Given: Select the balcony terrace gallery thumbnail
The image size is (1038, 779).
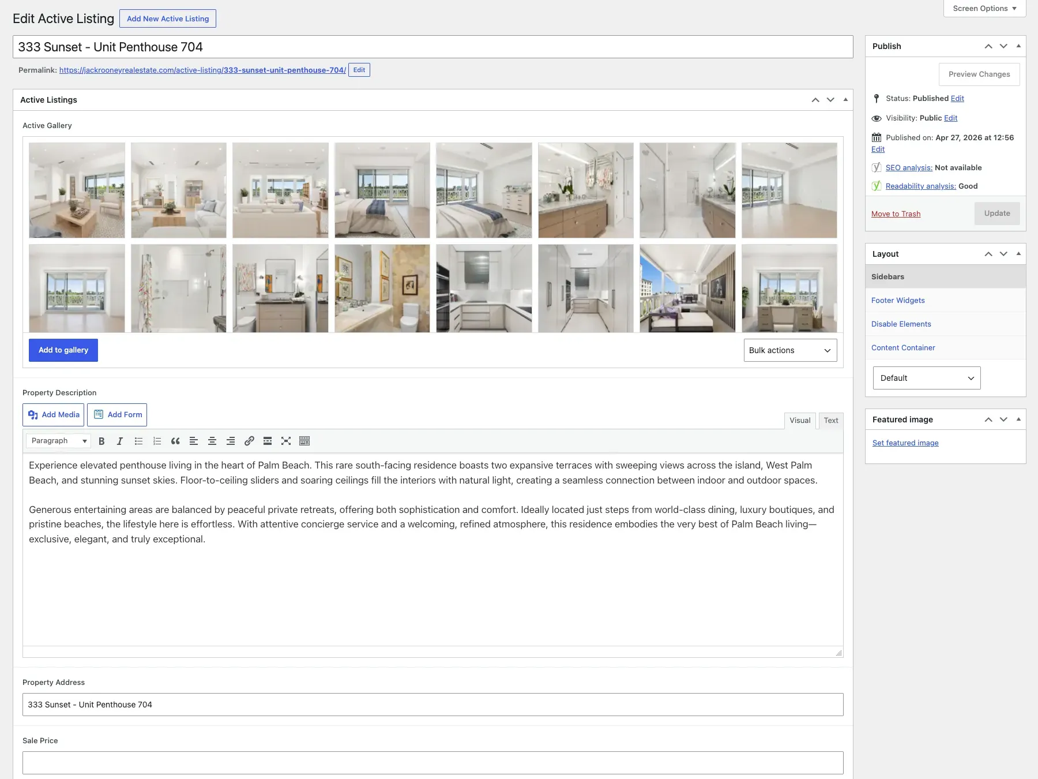Looking at the screenshot, I should (687, 289).
